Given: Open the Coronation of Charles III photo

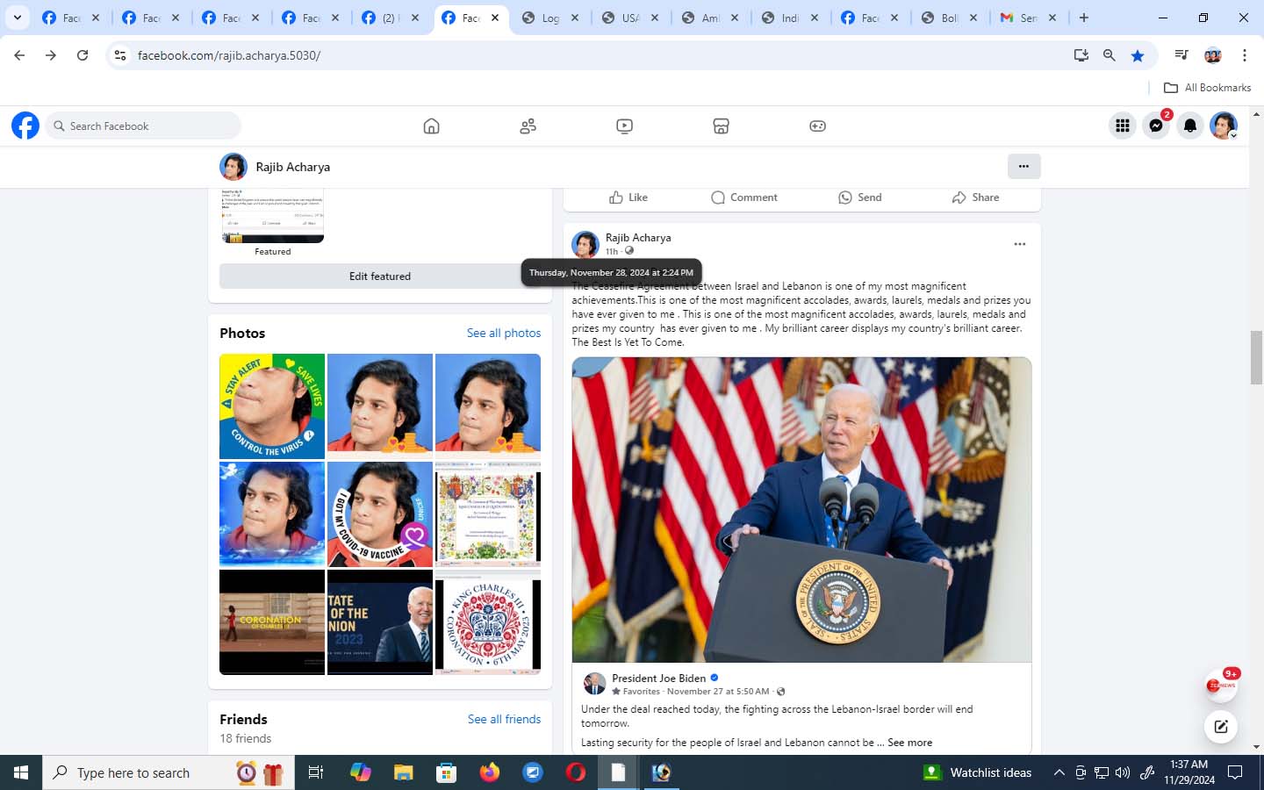Looking at the screenshot, I should point(272,621).
